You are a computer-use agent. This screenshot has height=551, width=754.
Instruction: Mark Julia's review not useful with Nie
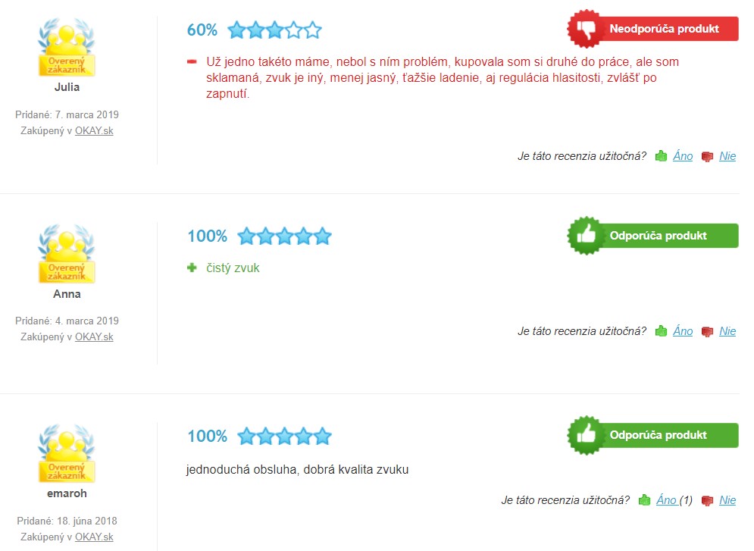[727, 156]
